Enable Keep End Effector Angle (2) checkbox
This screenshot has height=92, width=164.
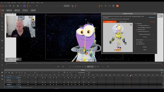(136, 28)
